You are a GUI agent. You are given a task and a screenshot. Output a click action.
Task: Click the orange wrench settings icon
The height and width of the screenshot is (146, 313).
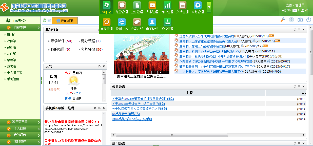point(283,20)
